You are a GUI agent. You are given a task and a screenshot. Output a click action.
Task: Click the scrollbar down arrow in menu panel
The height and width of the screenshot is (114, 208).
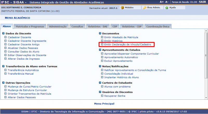[206, 98]
